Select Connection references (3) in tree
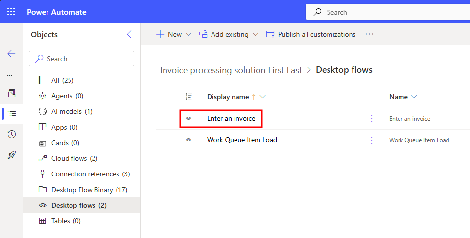470x238 pixels. pos(82,174)
